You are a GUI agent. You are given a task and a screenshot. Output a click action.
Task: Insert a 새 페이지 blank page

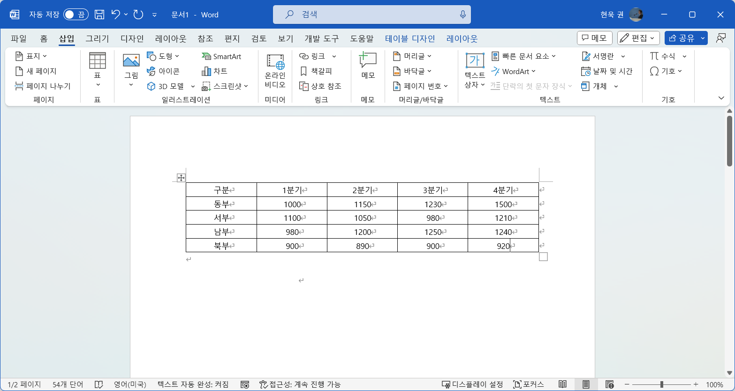click(36, 71)
